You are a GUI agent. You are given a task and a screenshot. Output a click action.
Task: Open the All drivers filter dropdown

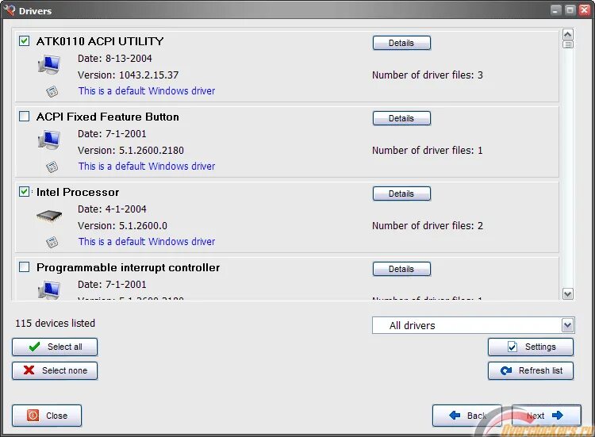[473, 325]
